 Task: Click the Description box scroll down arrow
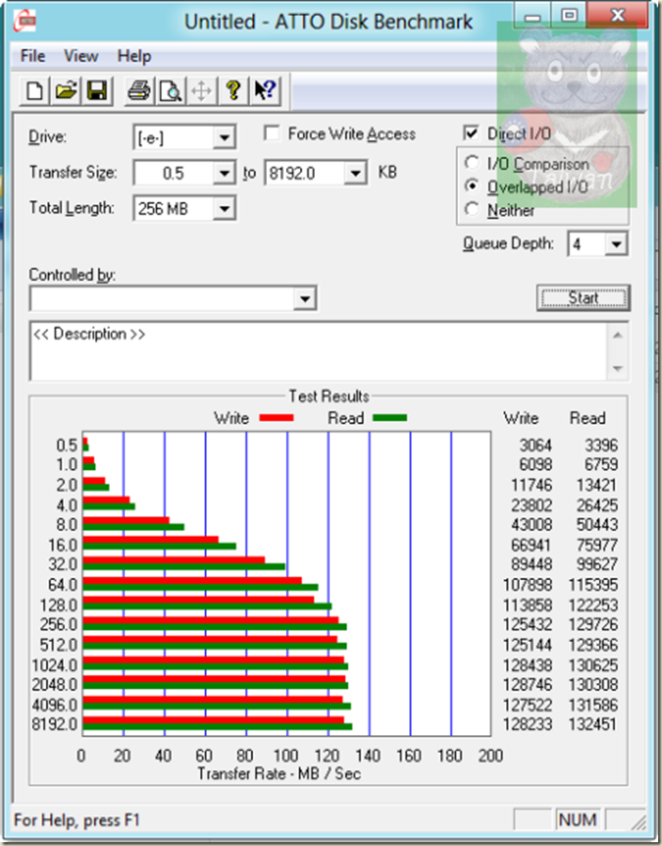tap(619, 368)
